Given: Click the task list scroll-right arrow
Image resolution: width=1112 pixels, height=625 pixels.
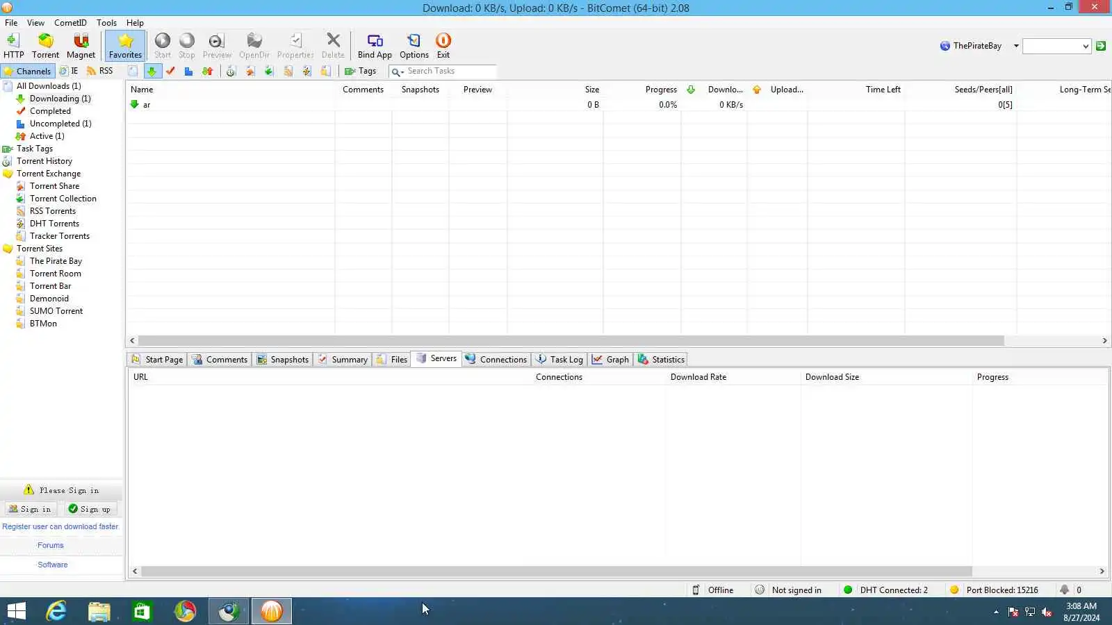Looking at the screenshot, I should [x=1104, y=340].
